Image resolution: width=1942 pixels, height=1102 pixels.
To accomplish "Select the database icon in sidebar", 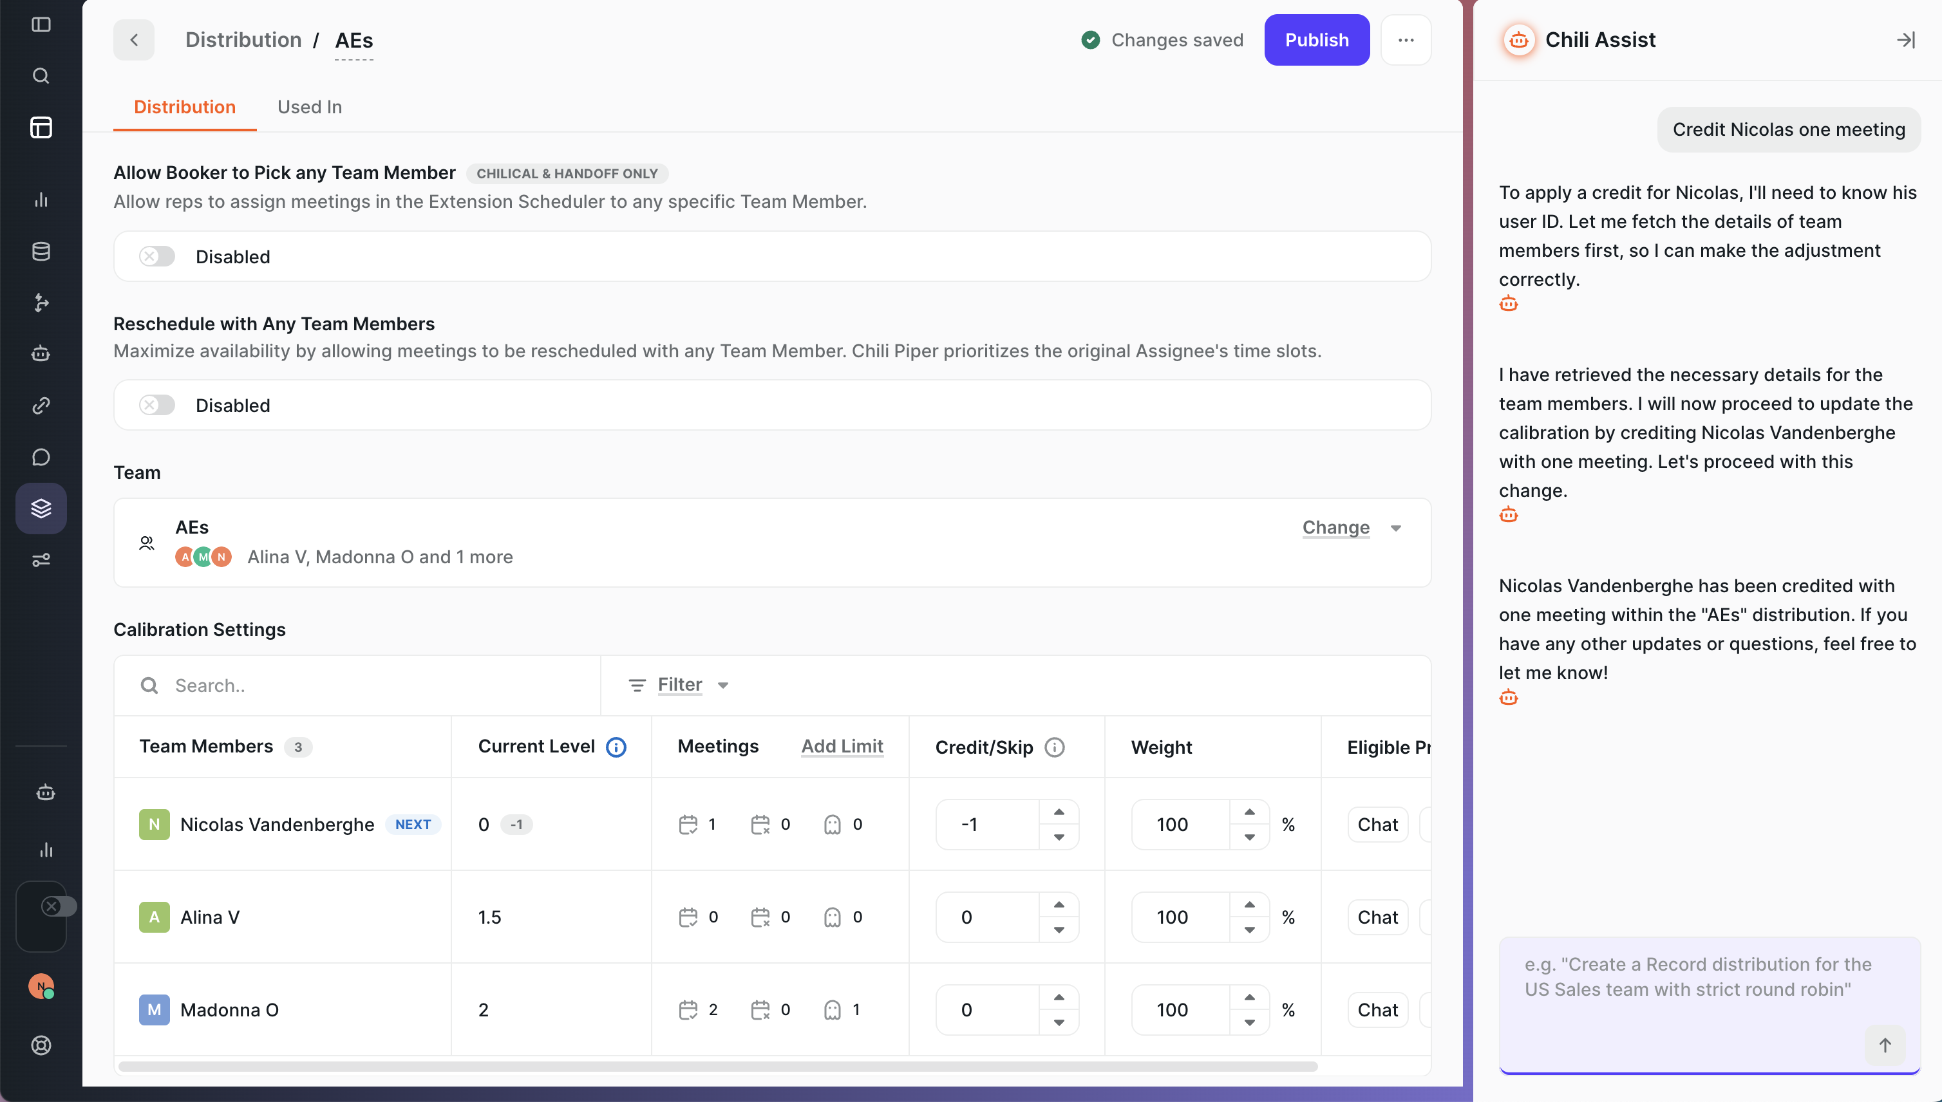I will [x=40, y=250].
